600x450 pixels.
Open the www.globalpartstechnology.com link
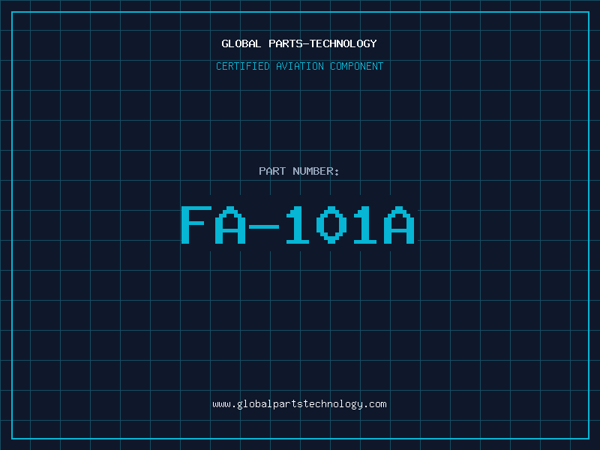pos(299,404)
